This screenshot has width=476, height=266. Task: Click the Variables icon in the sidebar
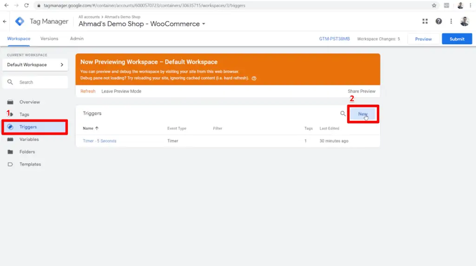pyautogui.click(x=10, y=140)
